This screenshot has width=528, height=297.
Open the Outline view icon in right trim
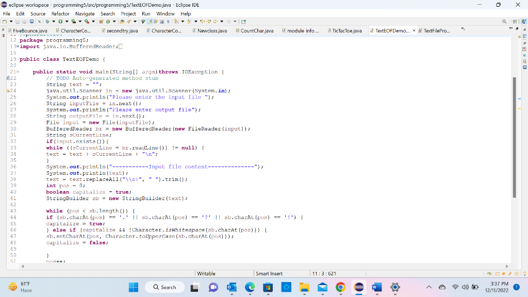524,37
